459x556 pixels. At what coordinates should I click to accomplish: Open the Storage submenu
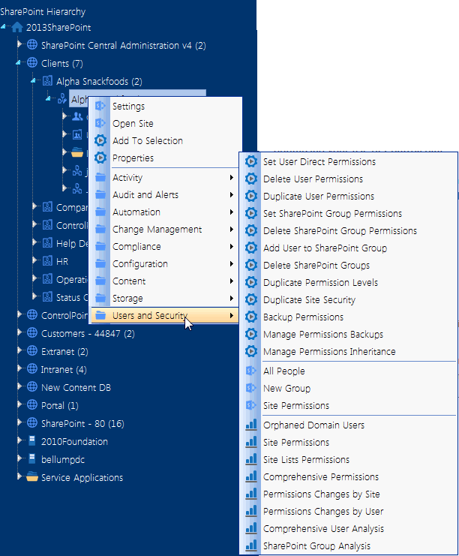pyautogui.click(x=165, y=298)
